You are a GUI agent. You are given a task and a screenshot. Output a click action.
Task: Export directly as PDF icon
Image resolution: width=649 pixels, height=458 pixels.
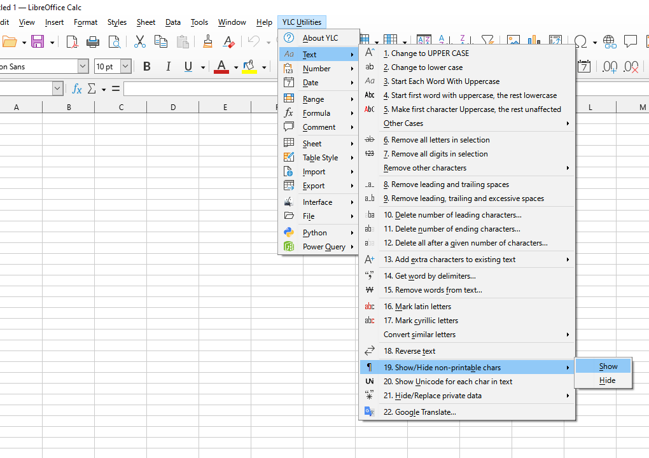[73, 42]
